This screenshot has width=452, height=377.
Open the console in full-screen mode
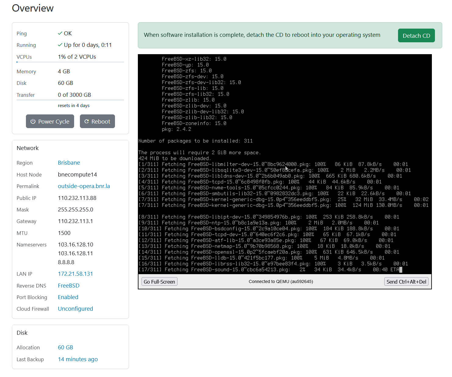pos(159,282)
